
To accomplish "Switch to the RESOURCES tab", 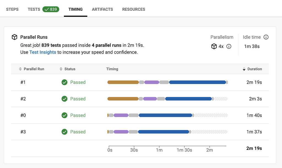I will pyautogui.click(x=134, y=9).
